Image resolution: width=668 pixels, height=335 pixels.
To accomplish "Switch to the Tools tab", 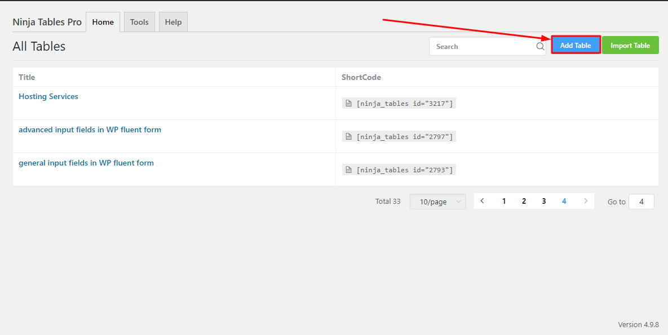I will coord(139,22).
